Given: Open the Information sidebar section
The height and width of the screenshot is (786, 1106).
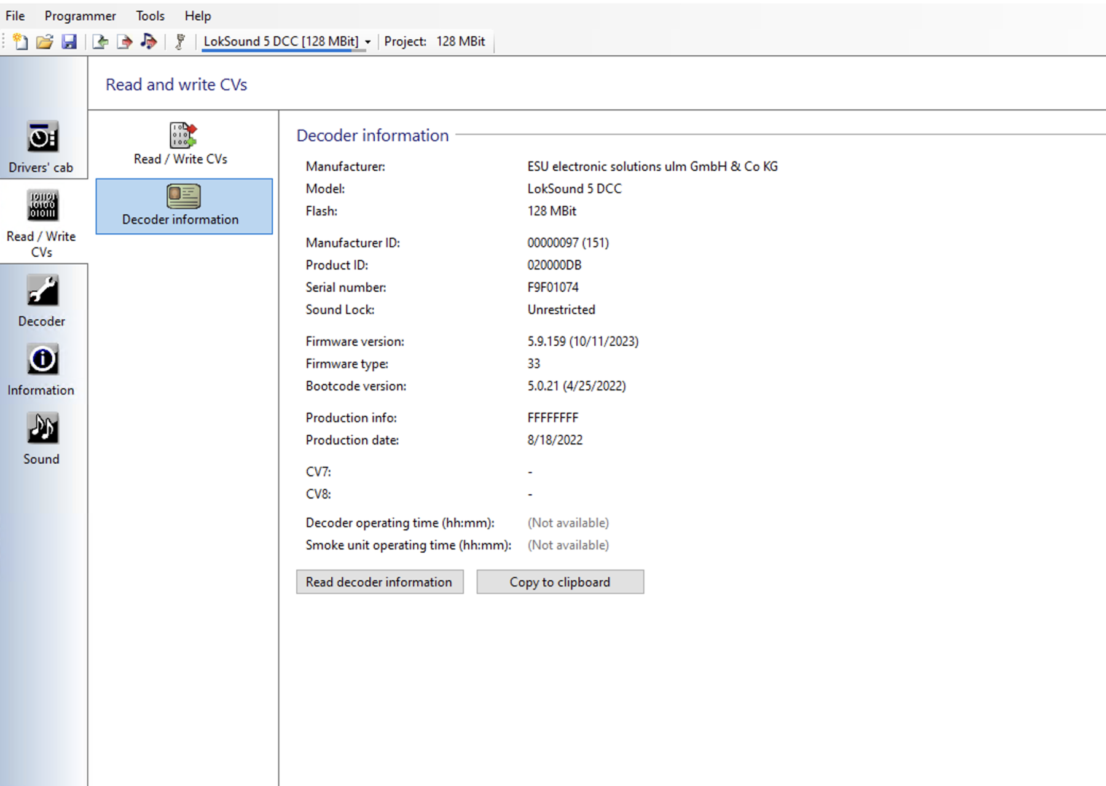Looking at the screenshot, I should tap(41, 370).
